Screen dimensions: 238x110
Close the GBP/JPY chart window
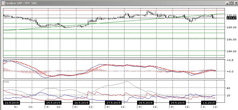pyautogui.click(x=235, y=3)
